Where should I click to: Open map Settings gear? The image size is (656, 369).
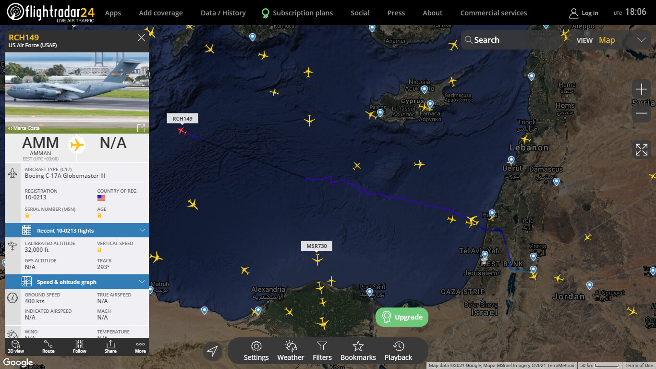pos(256,351)
